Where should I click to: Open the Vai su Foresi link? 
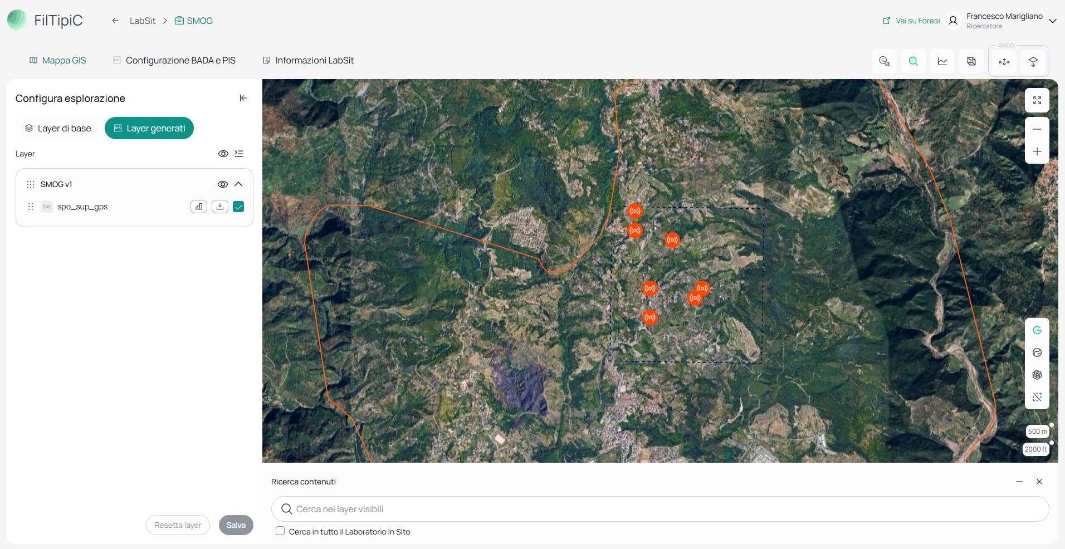click(x=911, y=21)
